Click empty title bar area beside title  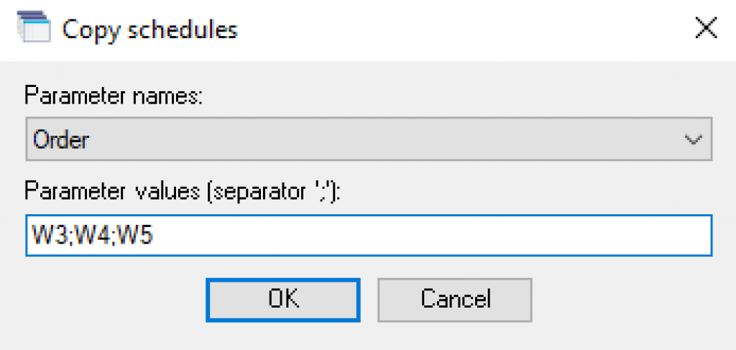coord(460,29)
